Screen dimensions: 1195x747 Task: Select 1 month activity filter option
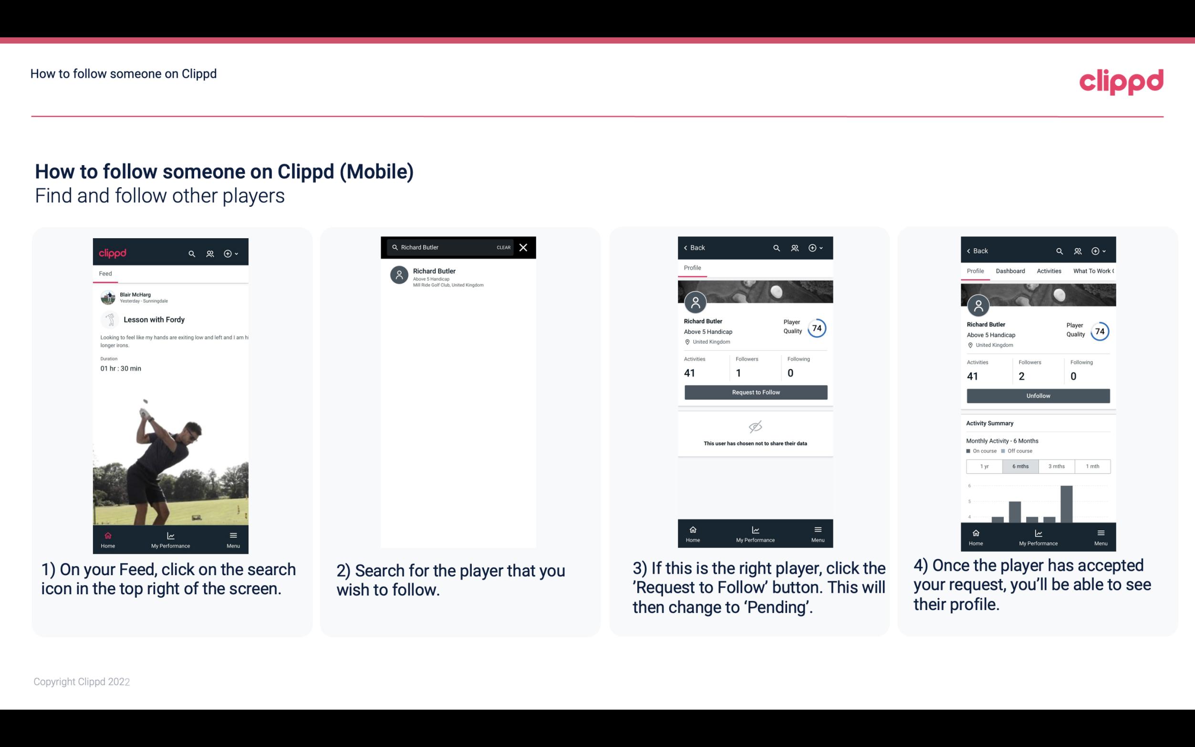point(1092,465)
